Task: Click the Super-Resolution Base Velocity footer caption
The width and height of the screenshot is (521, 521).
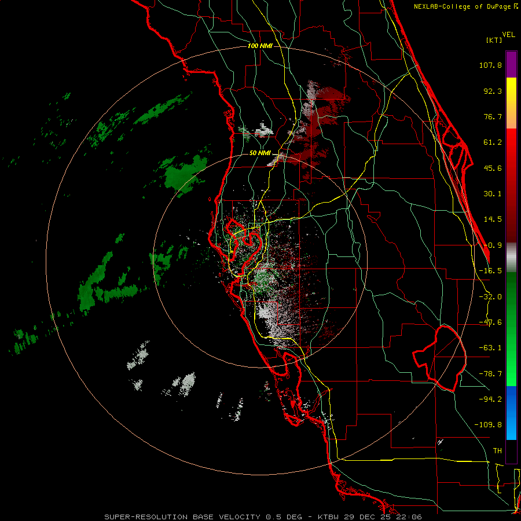Action: [x=263, y=517]
